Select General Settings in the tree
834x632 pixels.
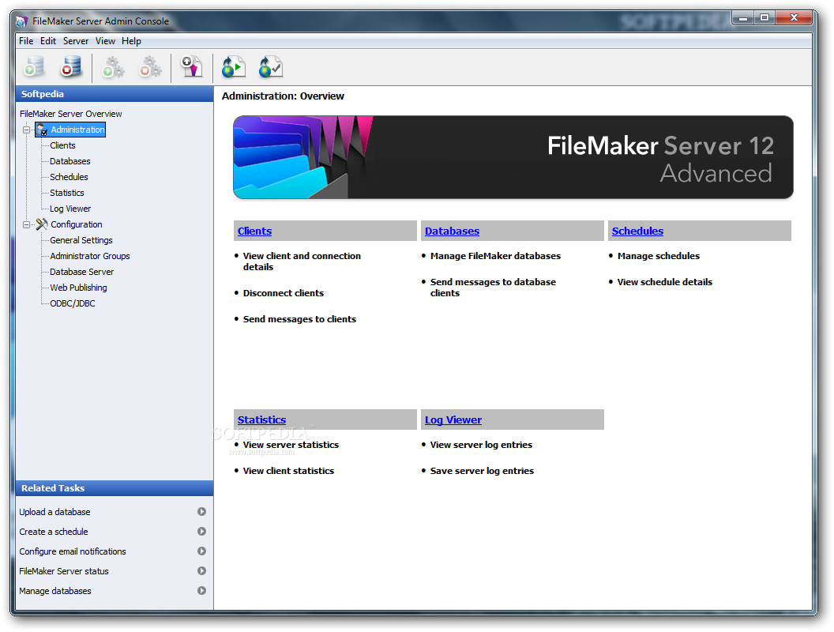click(x=81, y=240)
